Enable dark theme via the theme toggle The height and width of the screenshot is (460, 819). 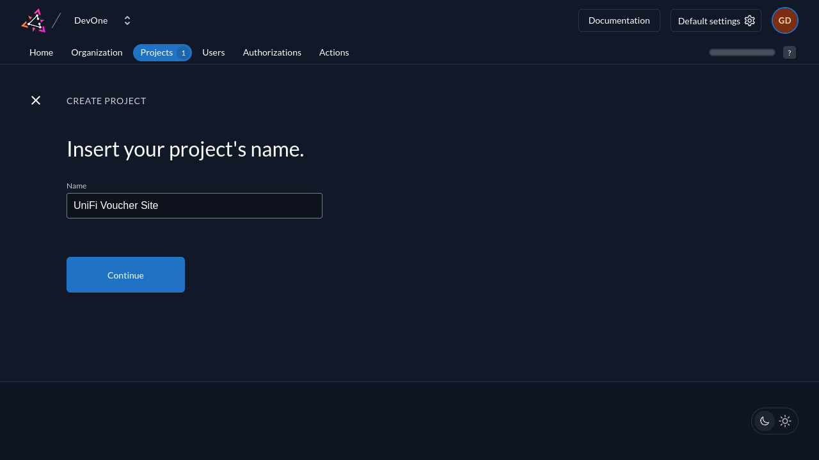(765, 421)
